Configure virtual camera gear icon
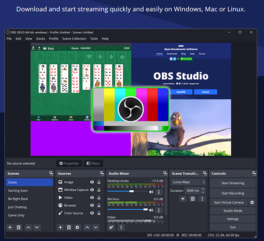Viewport: 264px width, 241px height. 252,202
